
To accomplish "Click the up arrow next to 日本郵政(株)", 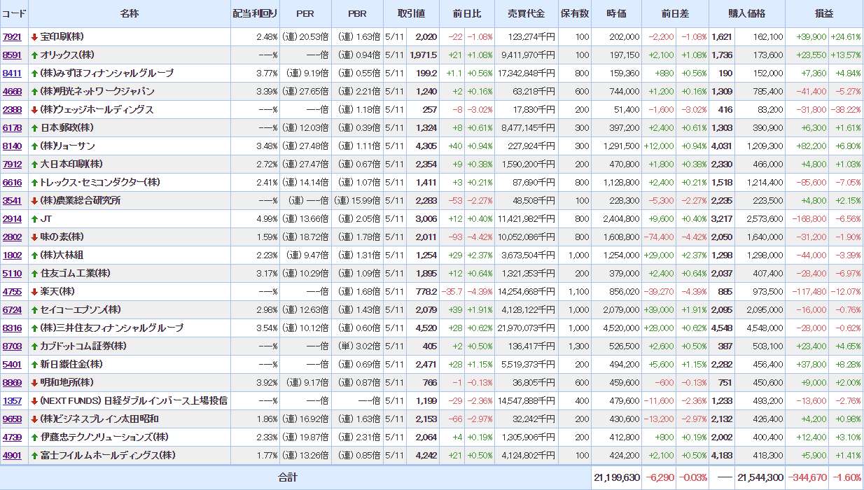I will click(34, 127).
